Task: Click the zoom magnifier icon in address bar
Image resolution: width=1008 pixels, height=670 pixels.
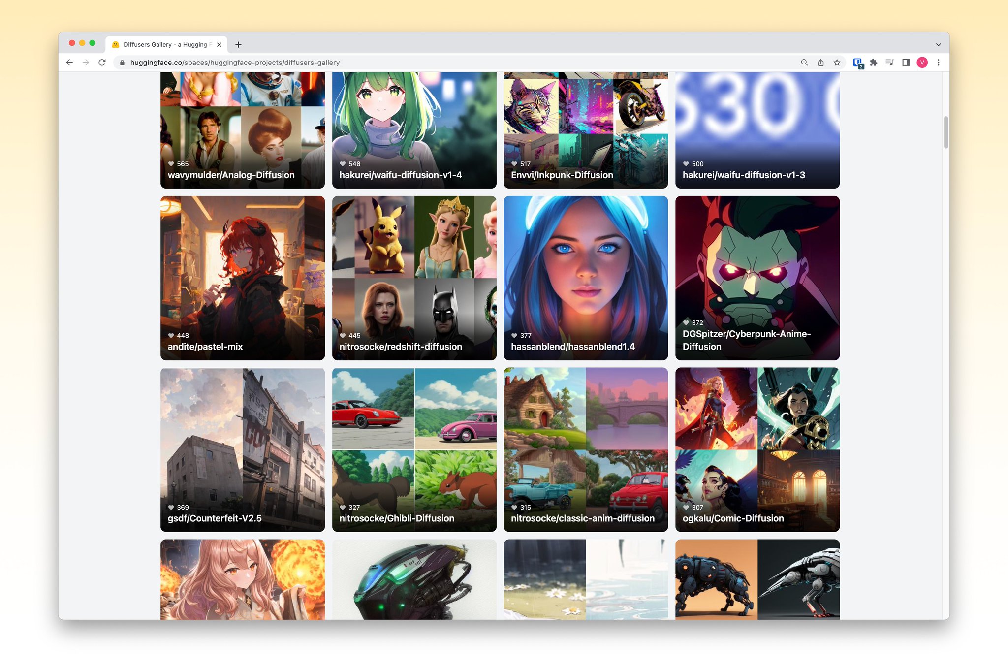Action: point(804,63)
